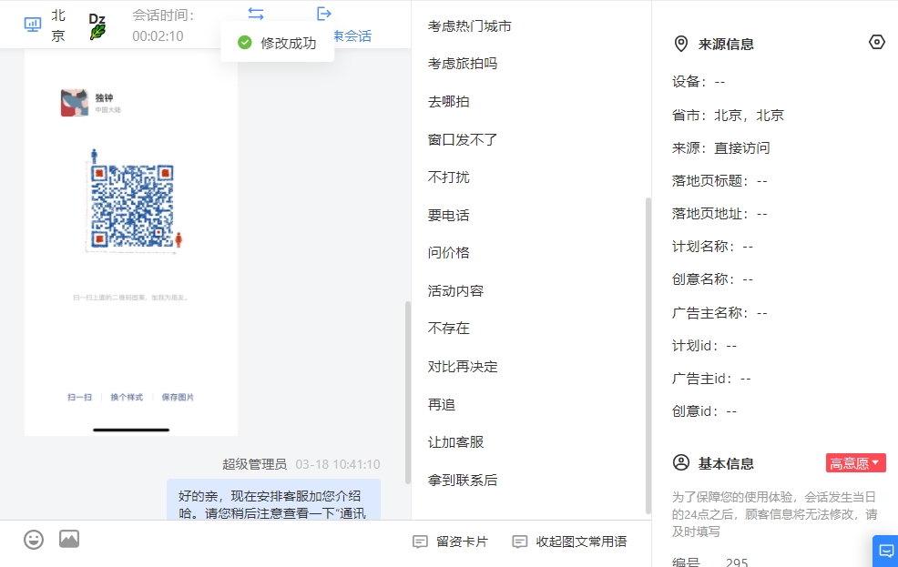This screenshot has width=898, height=567.
Task: Click the 计划id field row
Action: (704, 346)
